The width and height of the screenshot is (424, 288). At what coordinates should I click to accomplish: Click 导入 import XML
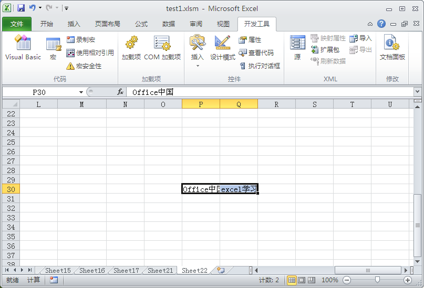pos(360,38)
